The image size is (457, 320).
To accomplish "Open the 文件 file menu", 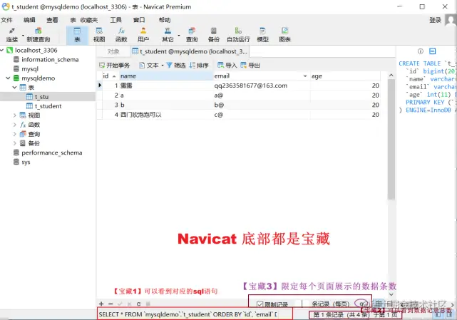I will pyautogui.click(x=6, y=20).
